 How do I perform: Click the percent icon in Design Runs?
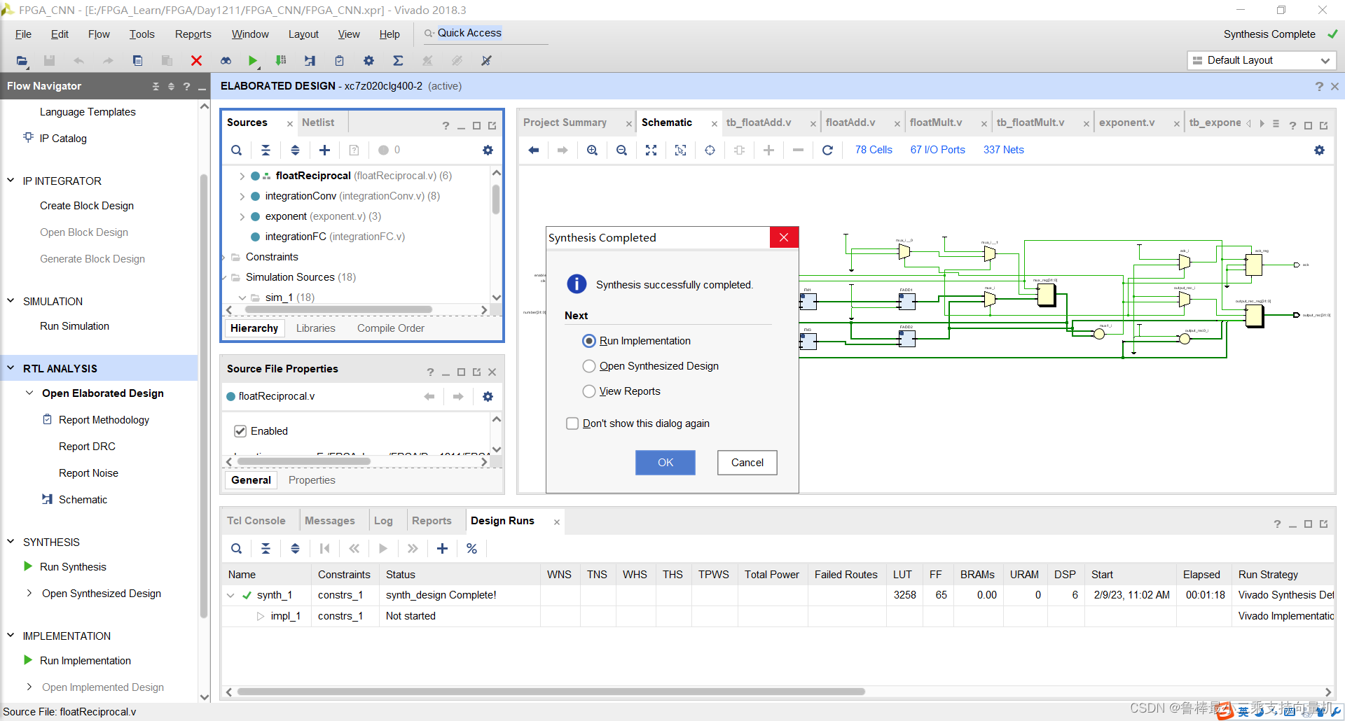pos(471,548)
